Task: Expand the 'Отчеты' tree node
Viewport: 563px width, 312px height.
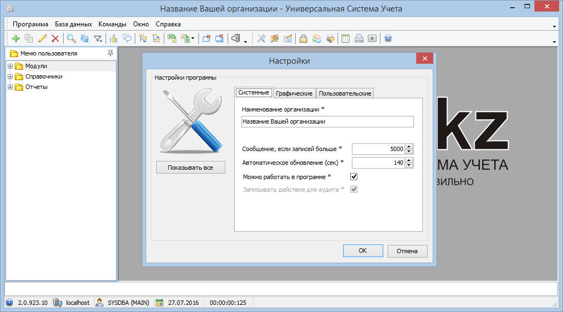Action: [x=10, y=87]
